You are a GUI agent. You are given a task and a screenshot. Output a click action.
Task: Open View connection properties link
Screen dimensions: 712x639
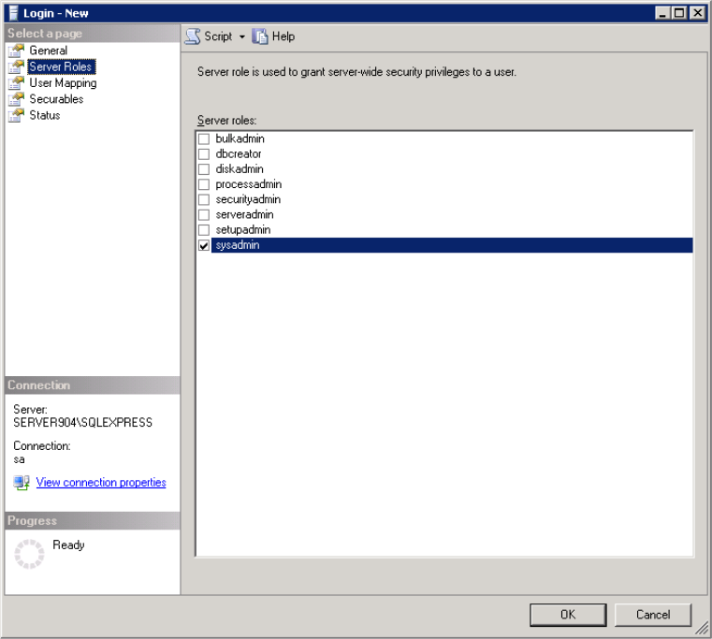[x=101, y=483]
